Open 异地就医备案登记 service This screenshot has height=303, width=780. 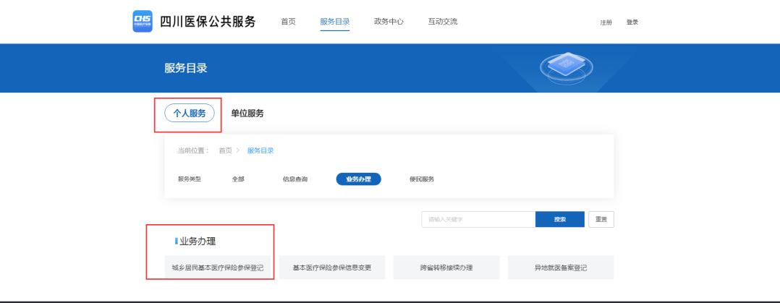(x=561, y=268)
